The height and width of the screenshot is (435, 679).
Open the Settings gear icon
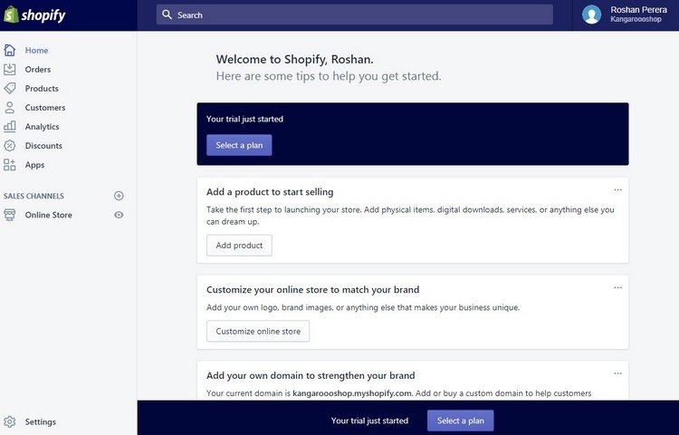(x=10, y=421)
